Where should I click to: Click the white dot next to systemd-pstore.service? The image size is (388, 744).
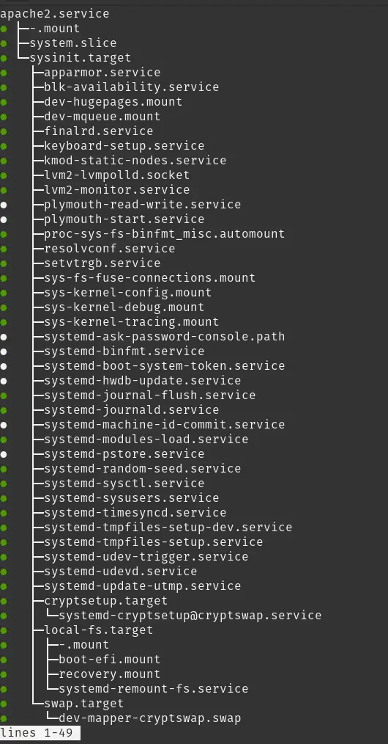pos(4,454)
